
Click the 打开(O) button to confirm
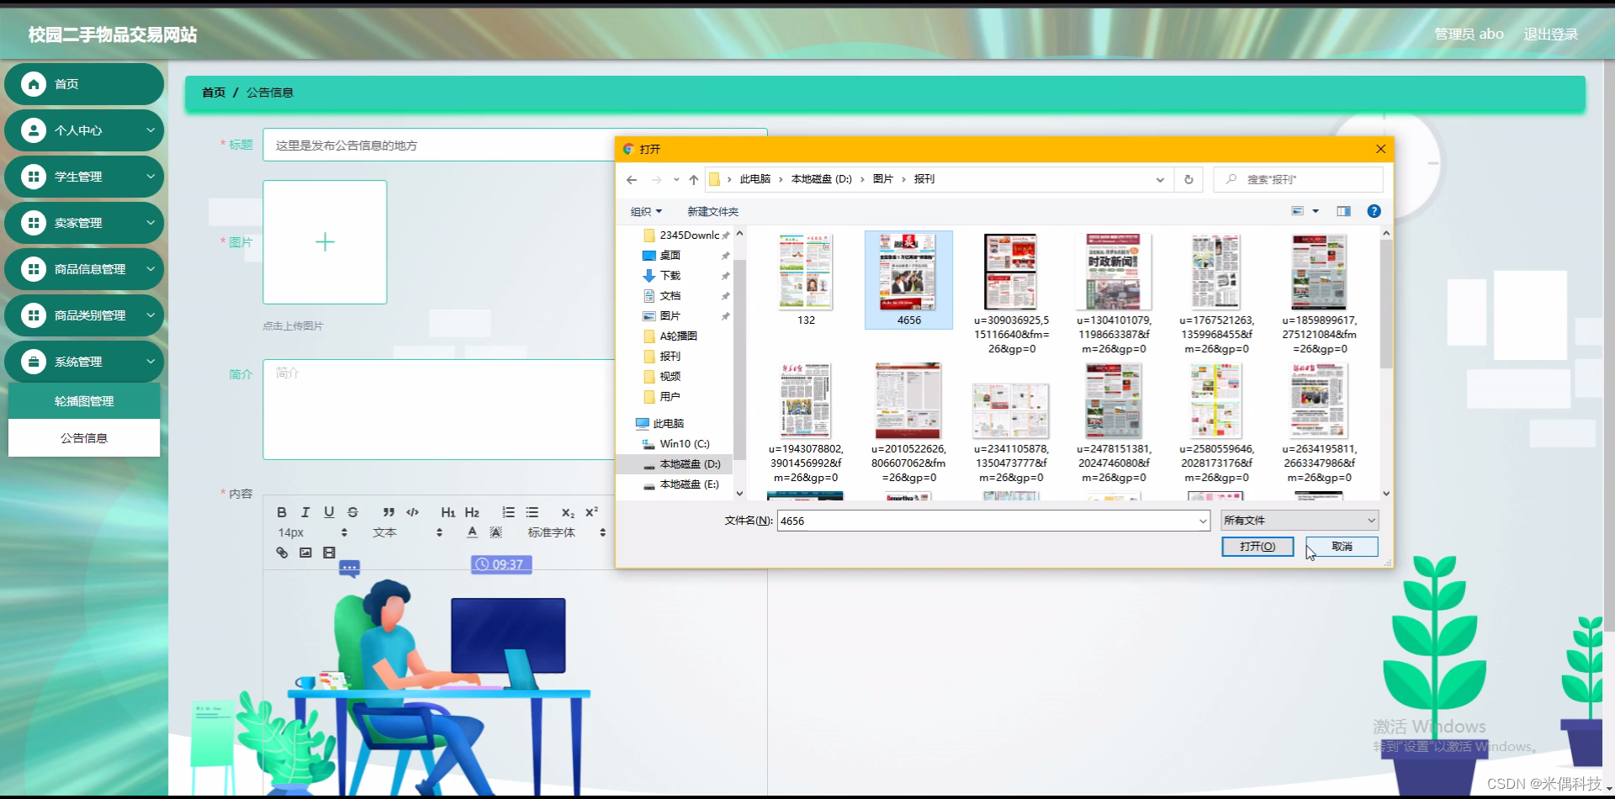(1257, 546)
